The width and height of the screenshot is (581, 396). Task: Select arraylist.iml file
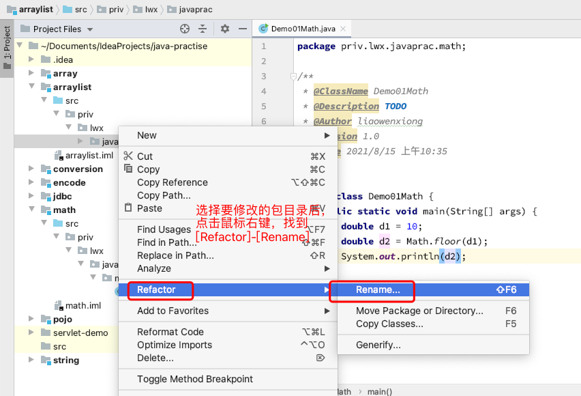(84, 155)
